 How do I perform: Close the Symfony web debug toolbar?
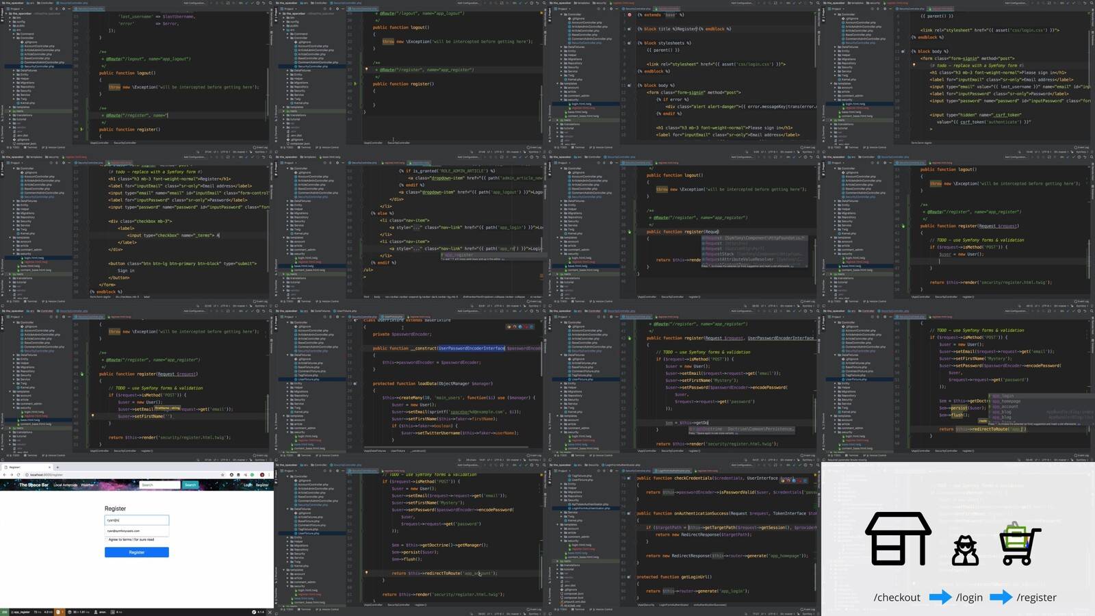[x=270, y=612]
